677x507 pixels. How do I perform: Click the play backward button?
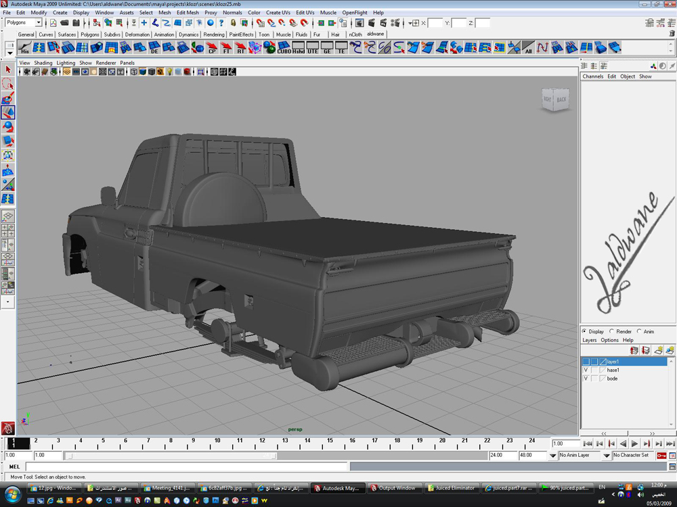pos(623,443)
